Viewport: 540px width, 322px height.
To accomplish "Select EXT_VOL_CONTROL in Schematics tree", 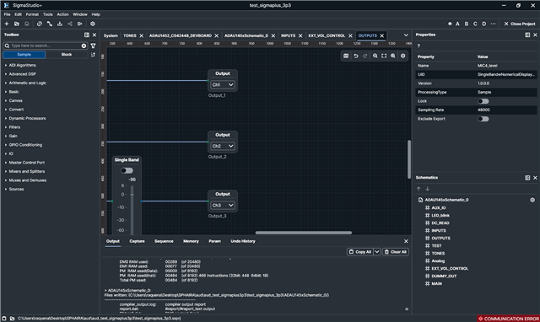I will click(x=450, y=268).
